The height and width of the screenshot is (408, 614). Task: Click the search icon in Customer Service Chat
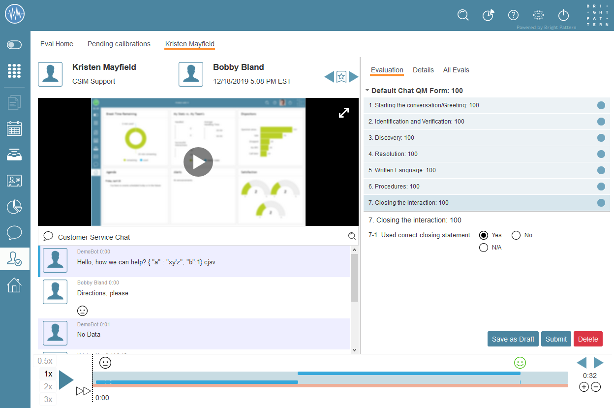click(352, 236)
